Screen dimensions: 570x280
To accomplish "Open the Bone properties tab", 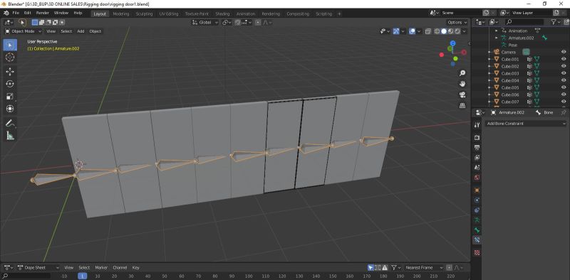I will (477, 230).
